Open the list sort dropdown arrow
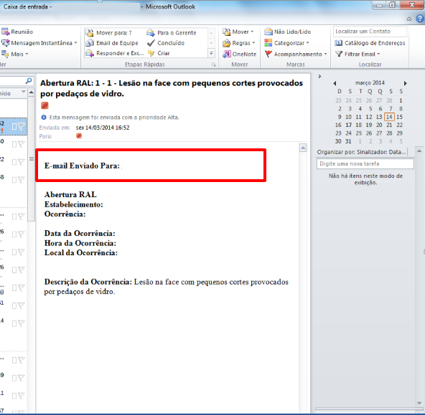 click(x=24, y=92)
